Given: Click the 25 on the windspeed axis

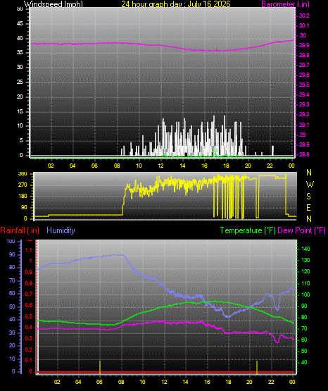Looking at the screenshot, I should 20,82.
